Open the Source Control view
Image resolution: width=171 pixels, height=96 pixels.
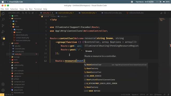point(3,26)
